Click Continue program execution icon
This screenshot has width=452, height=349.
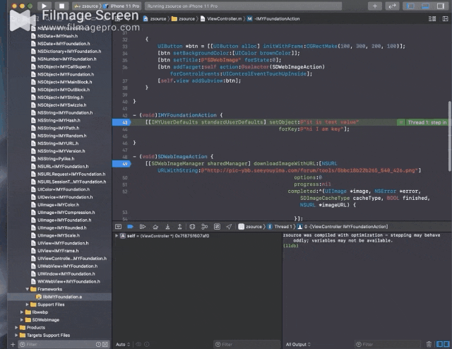143,226
